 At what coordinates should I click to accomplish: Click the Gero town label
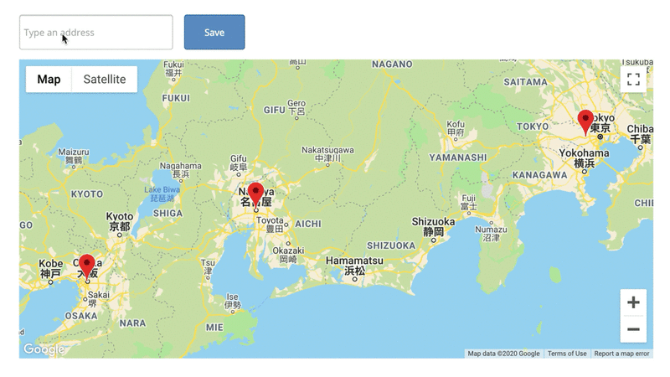pos(296,107)
